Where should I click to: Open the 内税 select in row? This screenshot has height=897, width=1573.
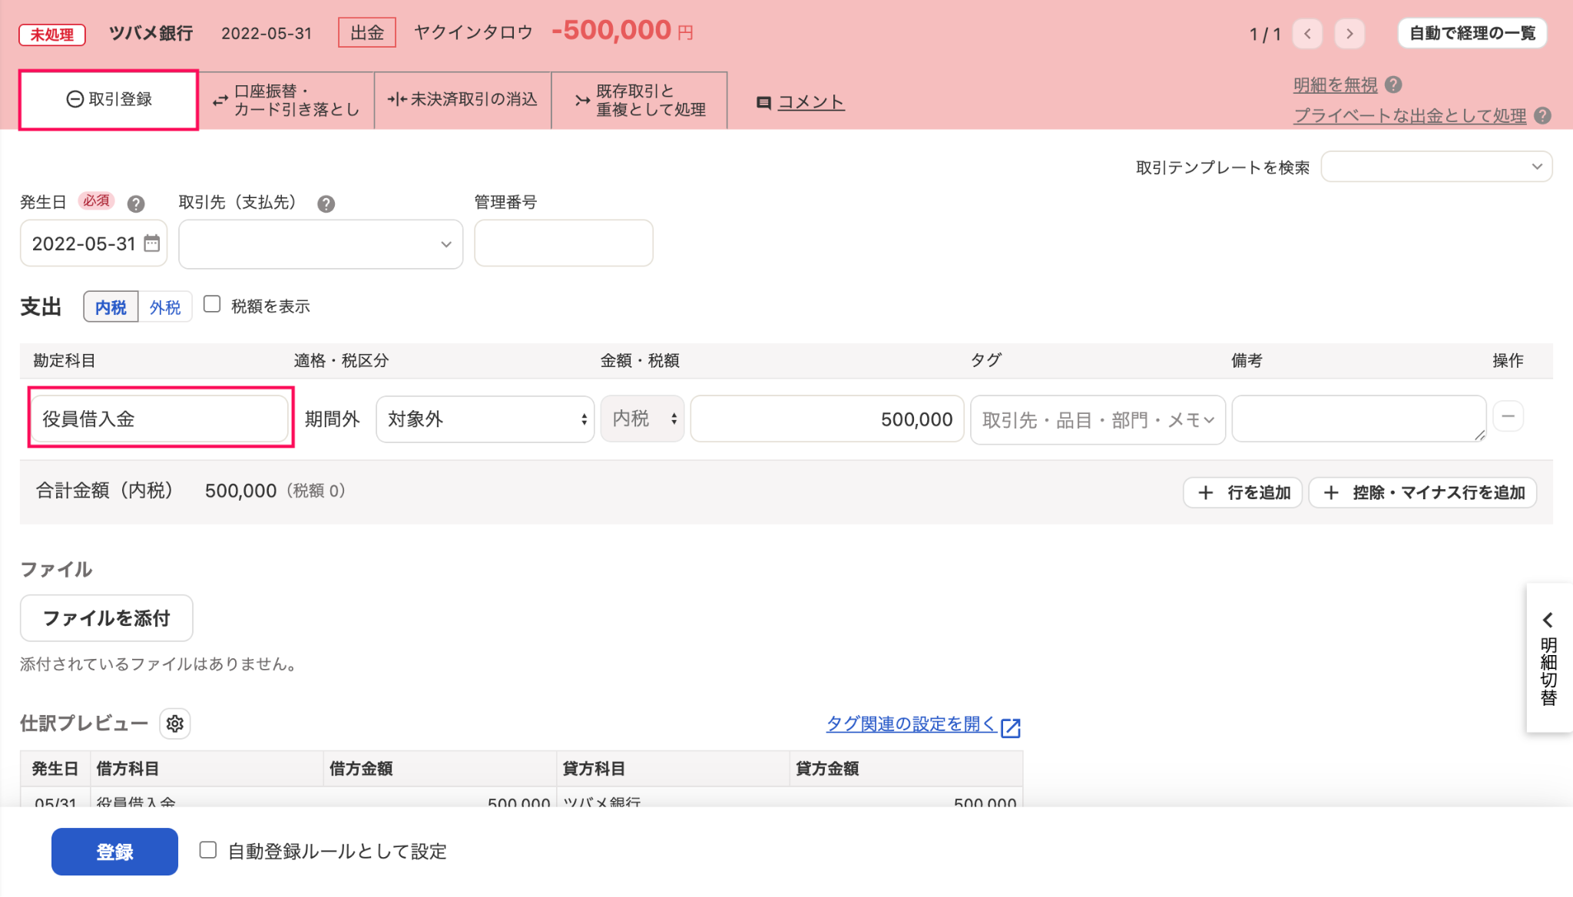[x=643, y=419]
